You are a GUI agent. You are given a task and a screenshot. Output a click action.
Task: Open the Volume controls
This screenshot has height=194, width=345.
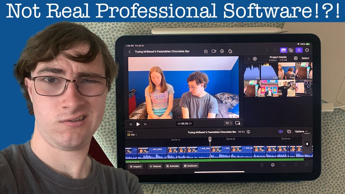[155, 166]
